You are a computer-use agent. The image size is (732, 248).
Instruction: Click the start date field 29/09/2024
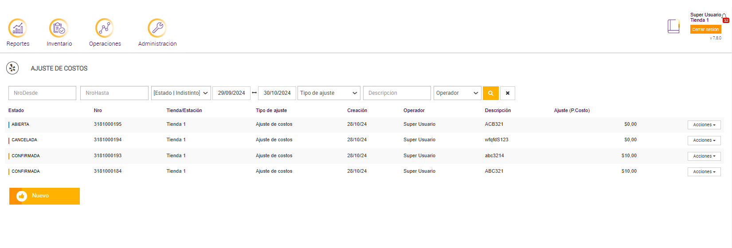click(231, 93)
